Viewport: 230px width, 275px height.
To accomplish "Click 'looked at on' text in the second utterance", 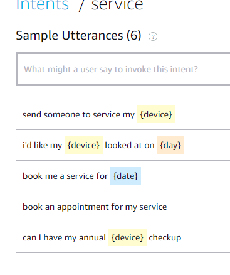I will point(130,145).
